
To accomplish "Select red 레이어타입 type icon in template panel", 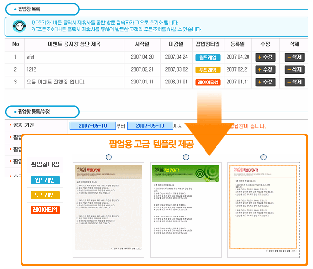I will click(45, 209).
